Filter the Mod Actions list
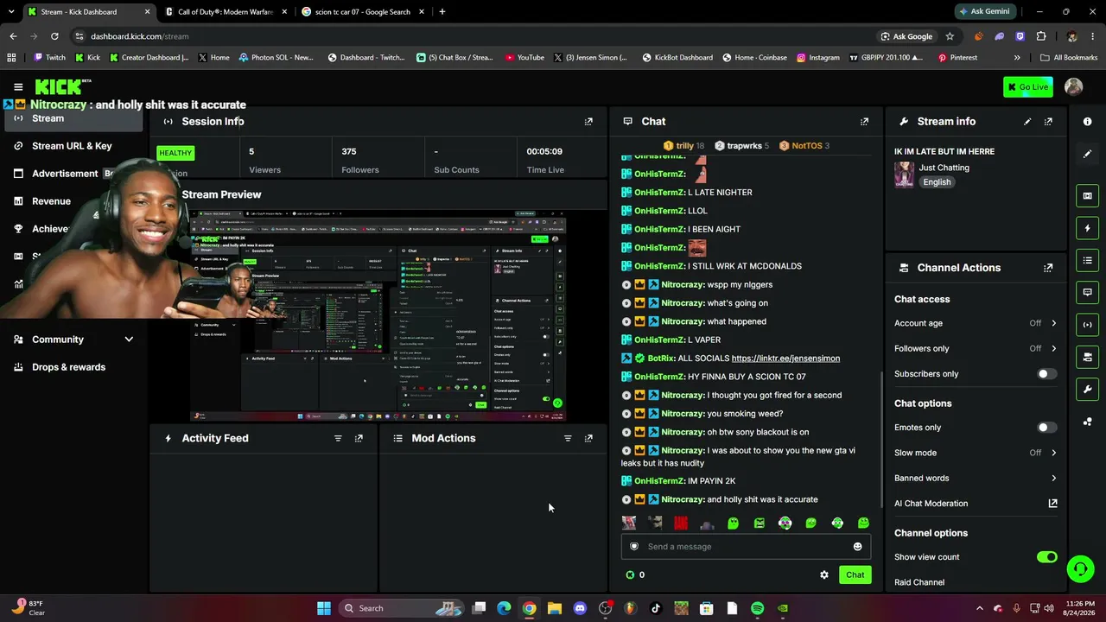This screenshot has height=622, width=1106. point(568,438)
